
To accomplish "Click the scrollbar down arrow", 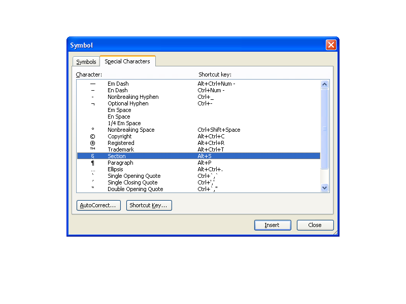I will tap(324, 187).
